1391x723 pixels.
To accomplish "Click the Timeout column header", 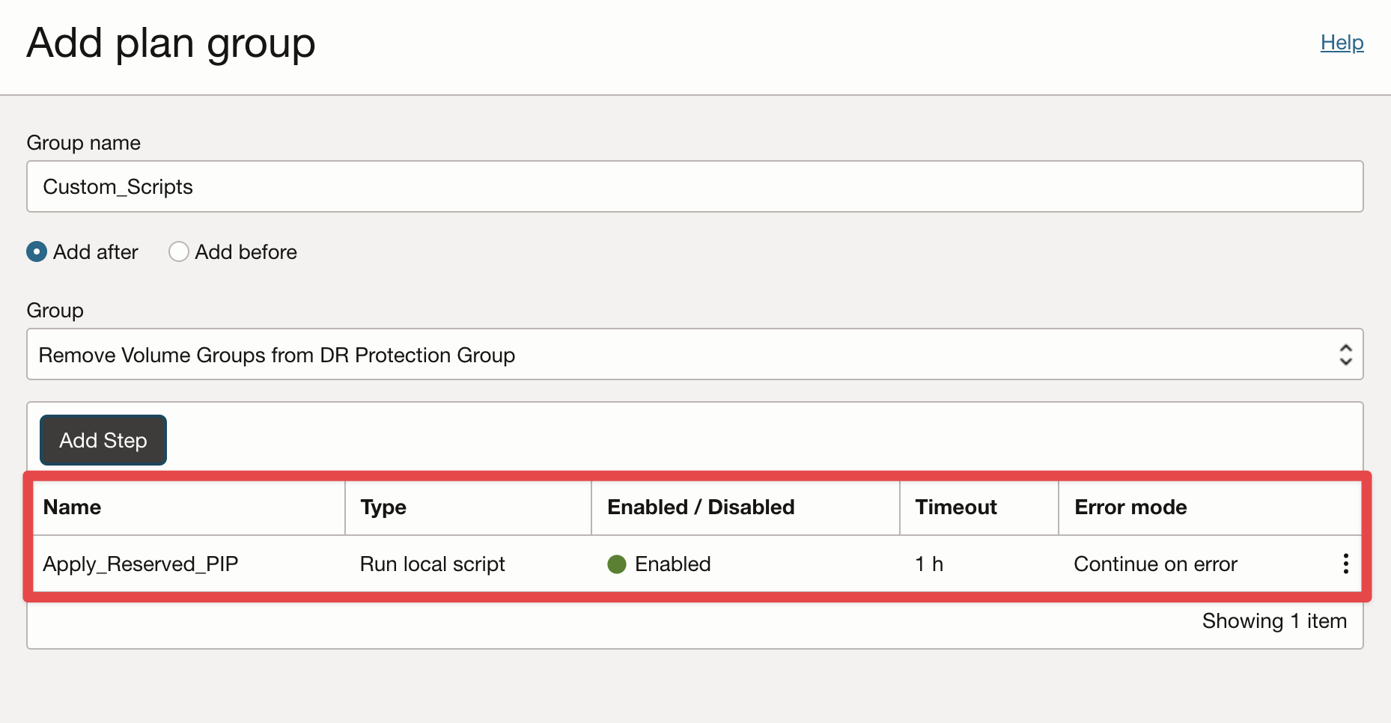I will click(x=955, y=507).
